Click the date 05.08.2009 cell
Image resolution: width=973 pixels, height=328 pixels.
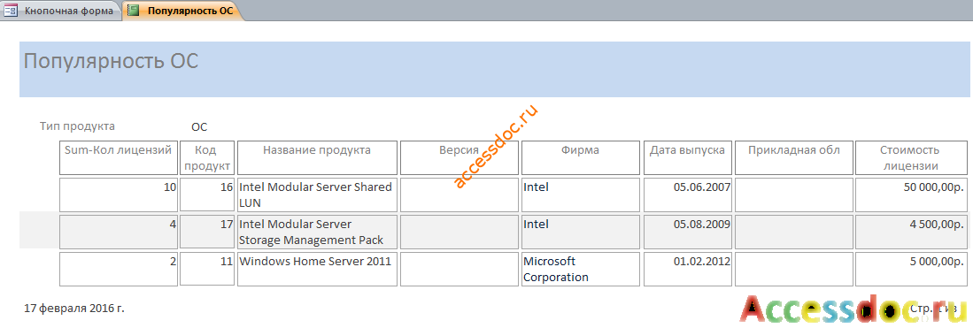click(687, 232)
